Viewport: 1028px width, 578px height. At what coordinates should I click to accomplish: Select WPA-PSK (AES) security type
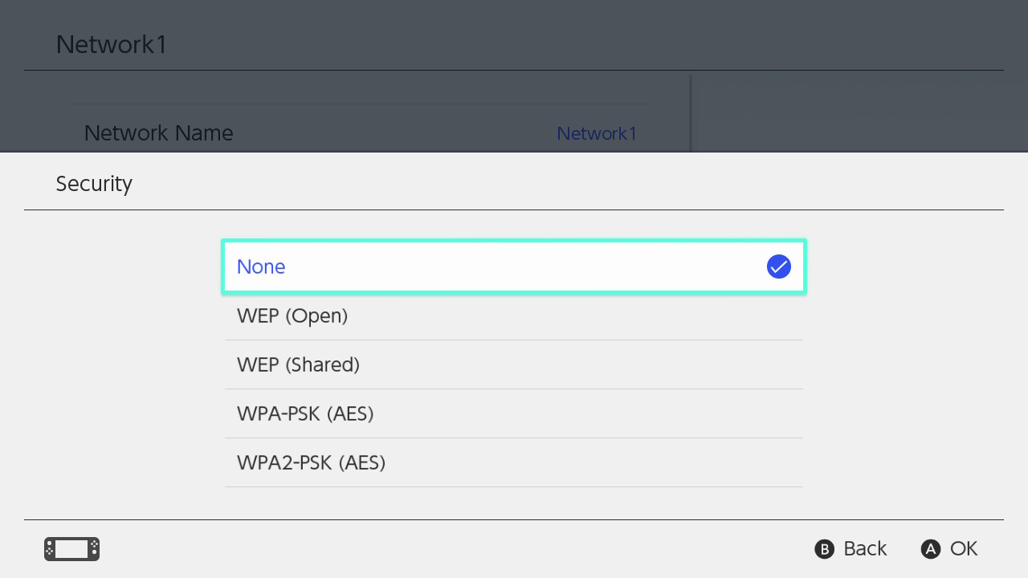click(x=514, y=414)
